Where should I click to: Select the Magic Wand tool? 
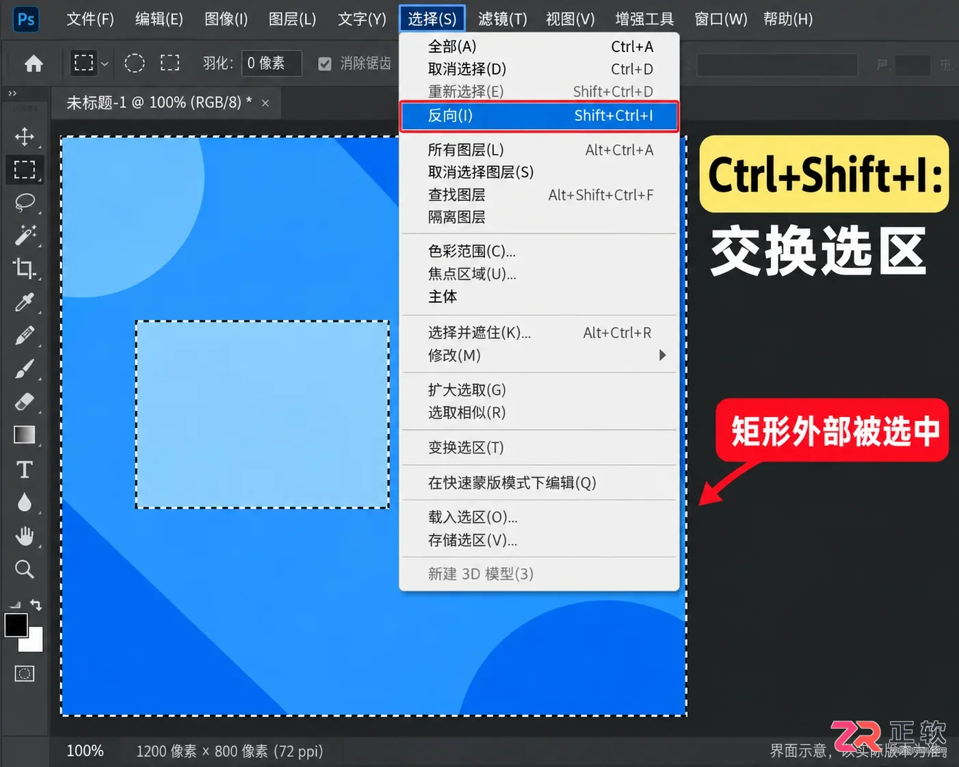25,235
